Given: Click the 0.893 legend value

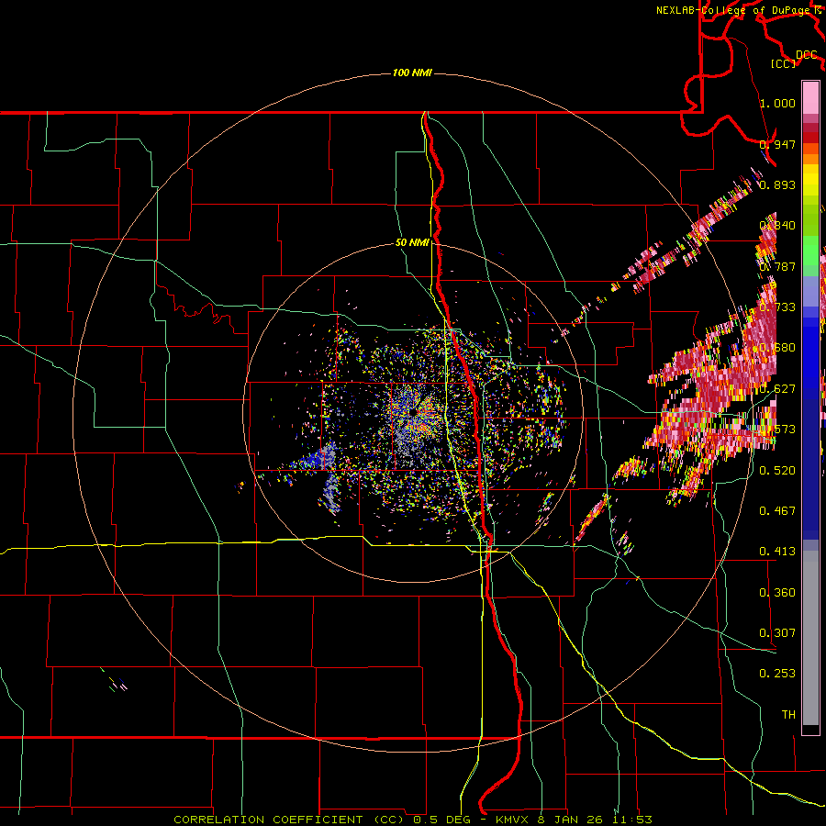Looking at the screenshot, I should click(777, 184).
